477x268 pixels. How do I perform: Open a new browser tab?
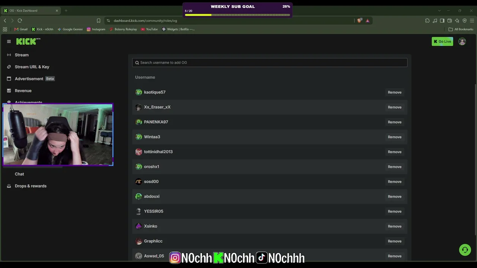pos(66,10)
